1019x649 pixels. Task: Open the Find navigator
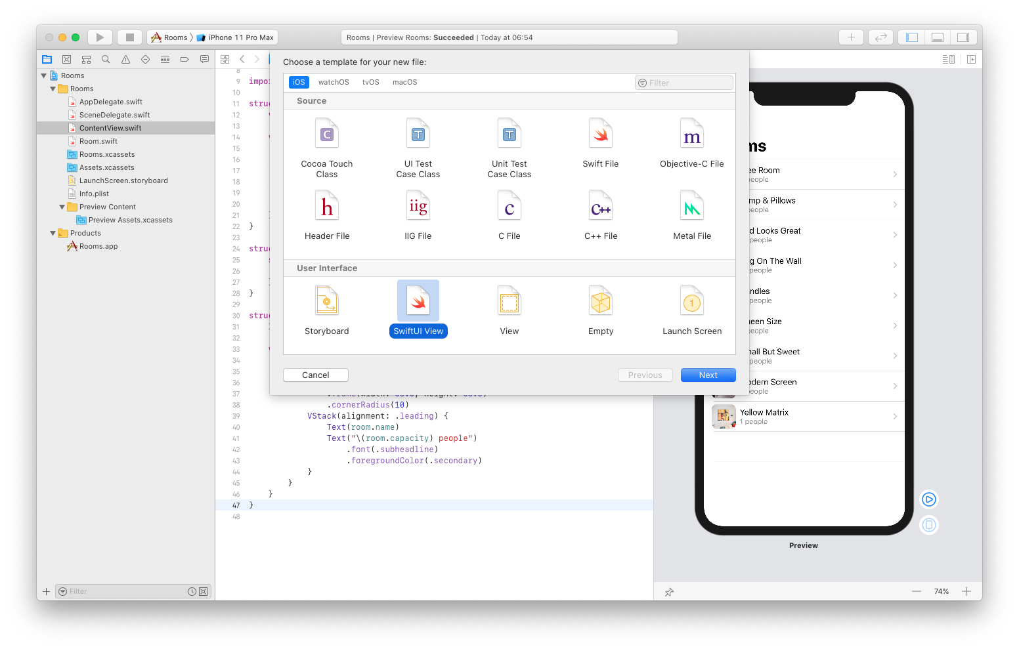(106, 59)
